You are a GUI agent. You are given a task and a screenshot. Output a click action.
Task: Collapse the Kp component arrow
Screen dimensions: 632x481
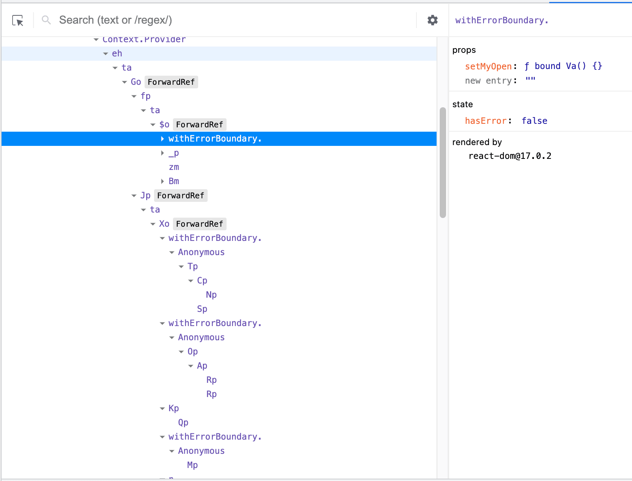click(162, 408)
